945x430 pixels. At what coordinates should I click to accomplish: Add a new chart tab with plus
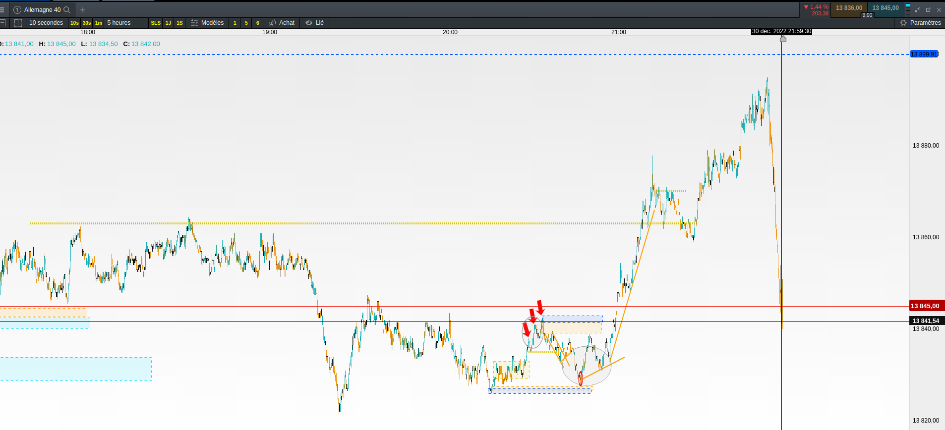(x=83, y=10)
